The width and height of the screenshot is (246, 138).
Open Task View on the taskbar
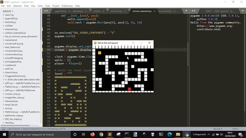coord(83,135)
